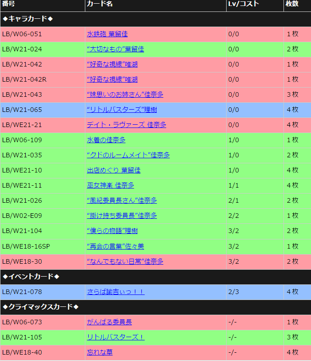Click the ◆クライマックスカード◆ section heading
This screenshot has height=361, width=311.
point(40,307)
